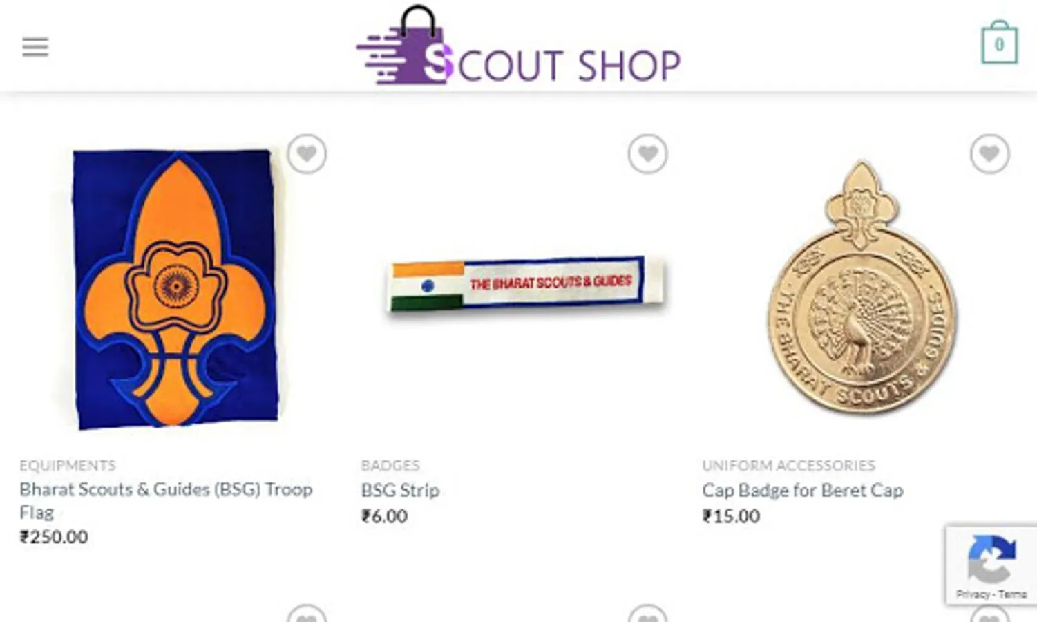1037x622 pixels.
Task: Open the hamburger navigation menu
Action: 35,47
